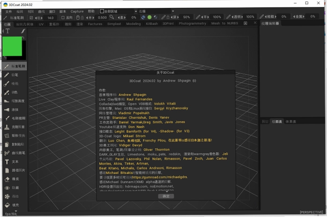The image size is (327, 217).
Task: Switch to the Modeling workspace tab
Action: tap(134, 24)
